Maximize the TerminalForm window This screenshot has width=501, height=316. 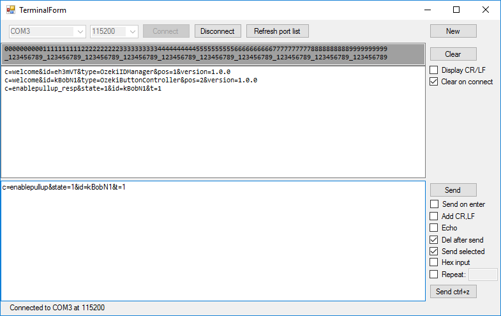pyautogui.click(x=456, y=10)
